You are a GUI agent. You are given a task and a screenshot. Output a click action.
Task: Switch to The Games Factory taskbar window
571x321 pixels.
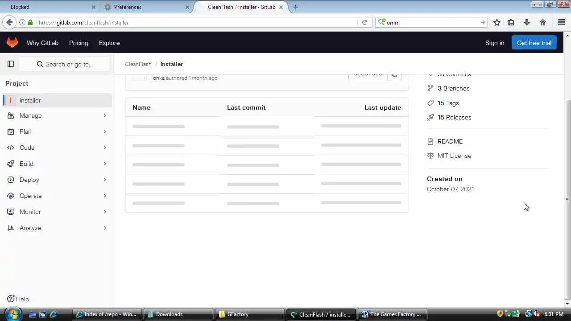coord(393,314)
